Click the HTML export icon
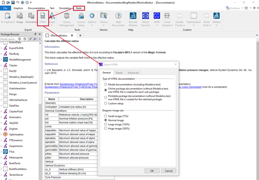259x180 pixels. coord(43,16)
